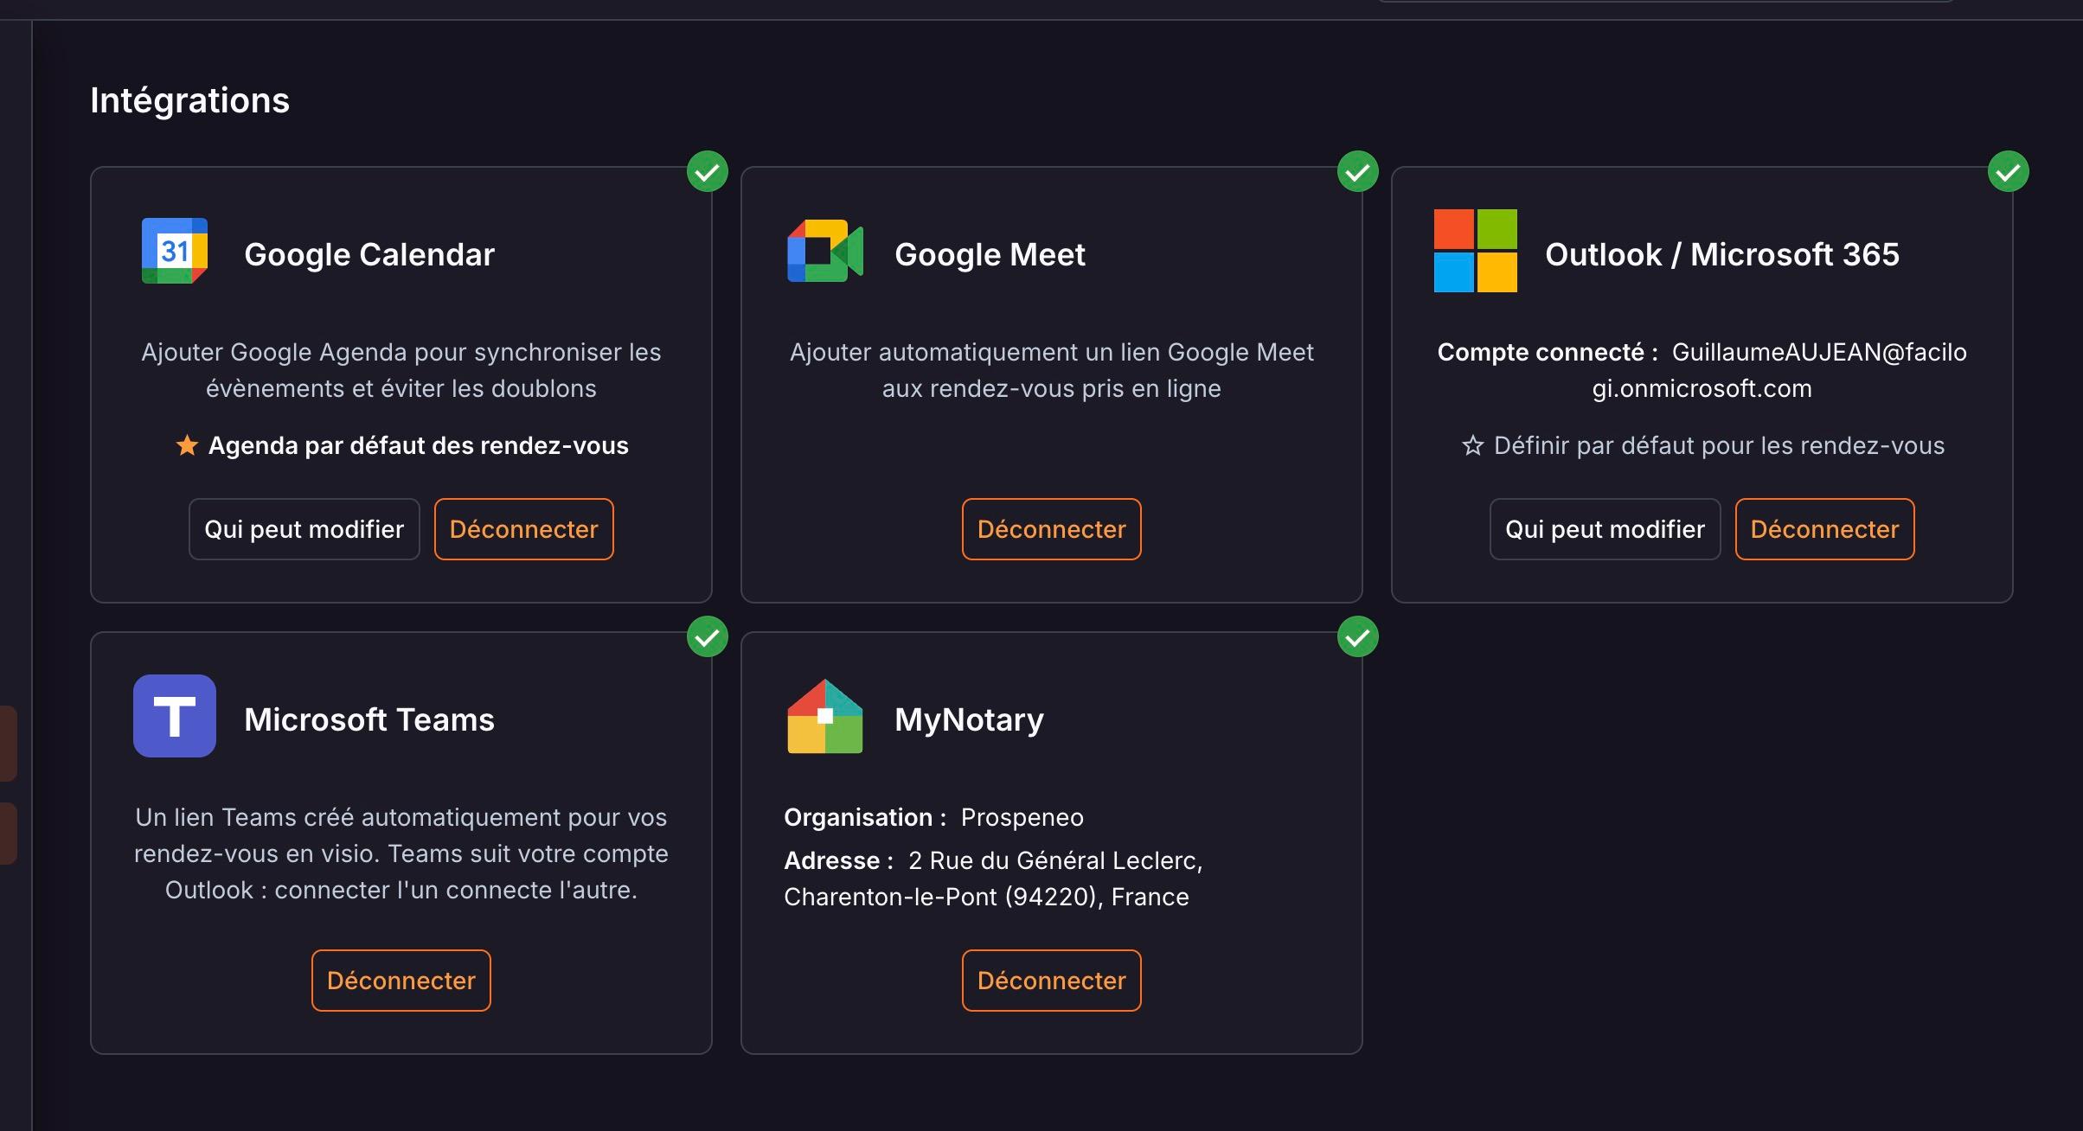Click the 'Compte connecté :' label
Viewport: 2083px width, 1131px height.
click(1548, 352)
